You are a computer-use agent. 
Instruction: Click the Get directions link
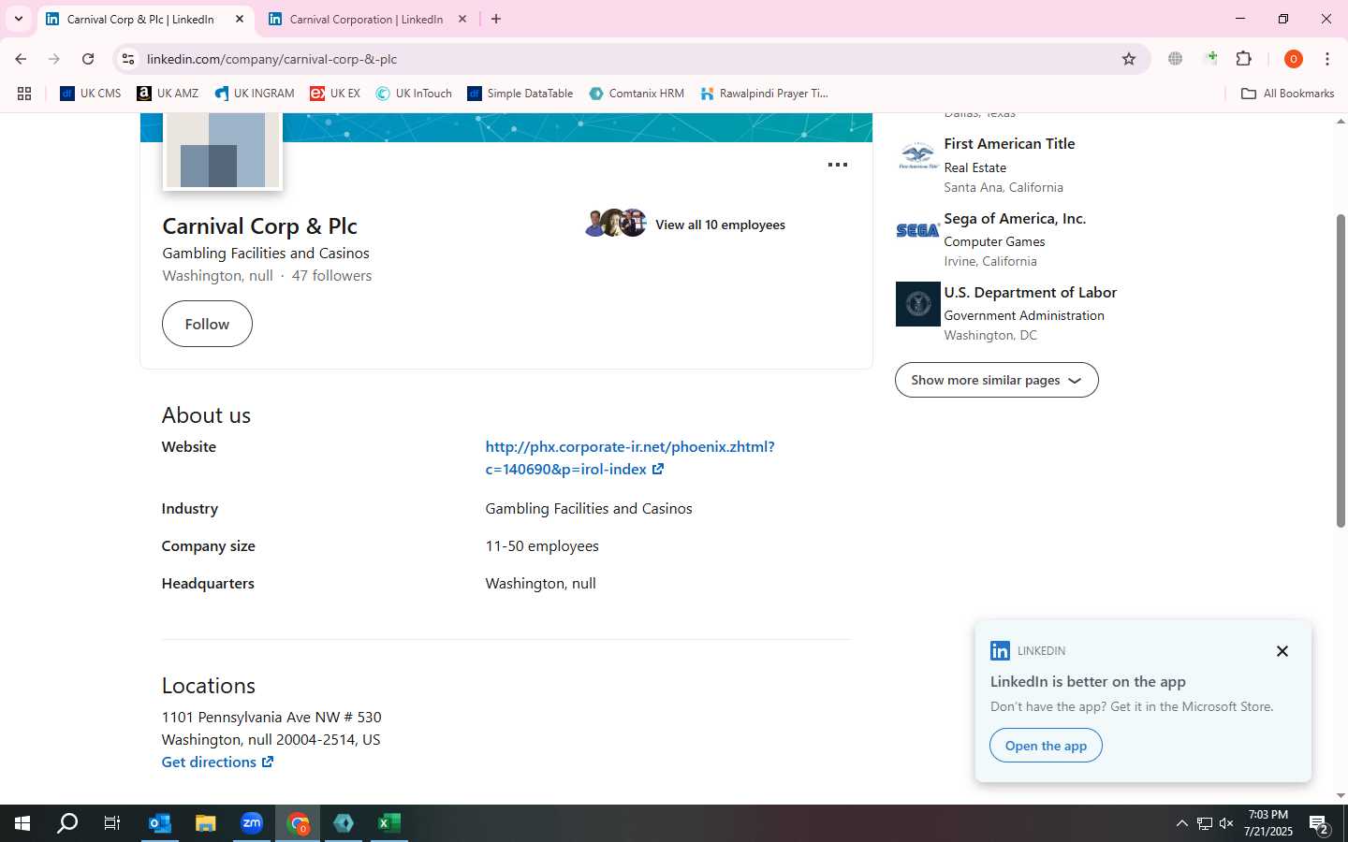pos(217,762)
